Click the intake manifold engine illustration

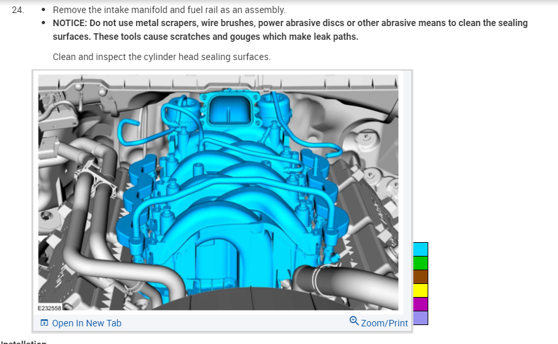click(x=218, y=193)
